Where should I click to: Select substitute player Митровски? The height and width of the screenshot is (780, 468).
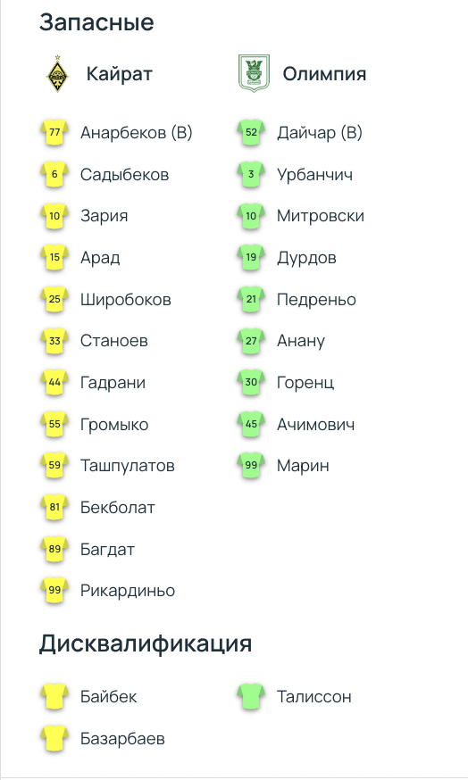pyautogui.click(x=321, y=216)
